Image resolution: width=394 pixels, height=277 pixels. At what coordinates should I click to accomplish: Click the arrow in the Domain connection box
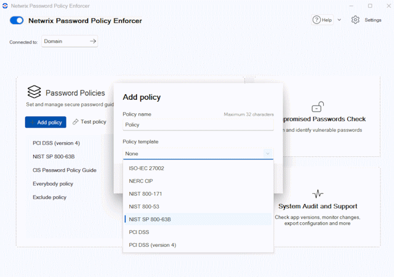[93, 41]
